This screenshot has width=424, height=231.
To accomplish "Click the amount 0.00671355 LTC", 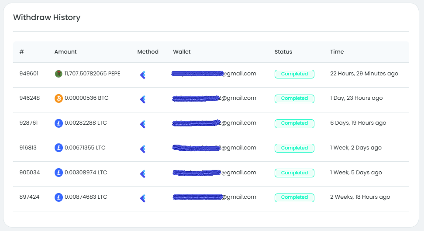I will point(85,148).
